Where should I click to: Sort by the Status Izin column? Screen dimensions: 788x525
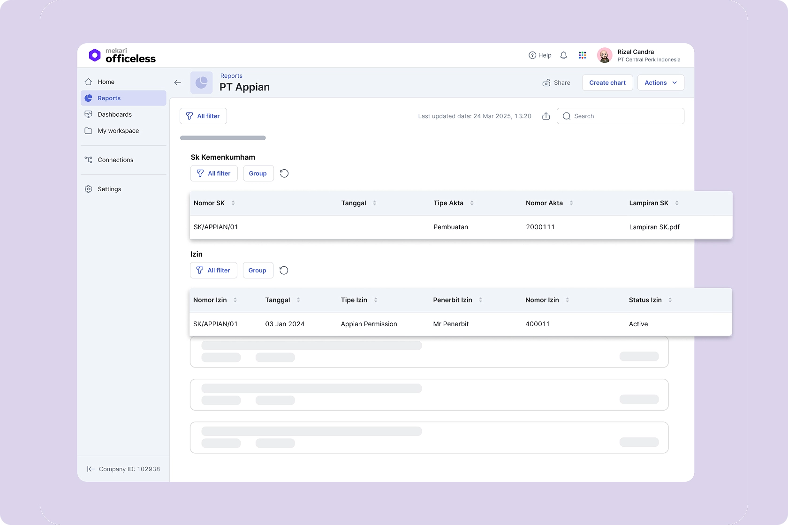click(x=670, y=300)
